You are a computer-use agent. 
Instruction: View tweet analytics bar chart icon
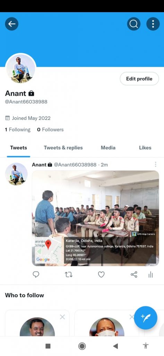150,275
